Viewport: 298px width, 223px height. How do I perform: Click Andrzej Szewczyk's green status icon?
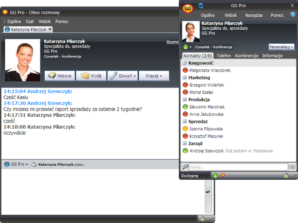click(185, 151)
